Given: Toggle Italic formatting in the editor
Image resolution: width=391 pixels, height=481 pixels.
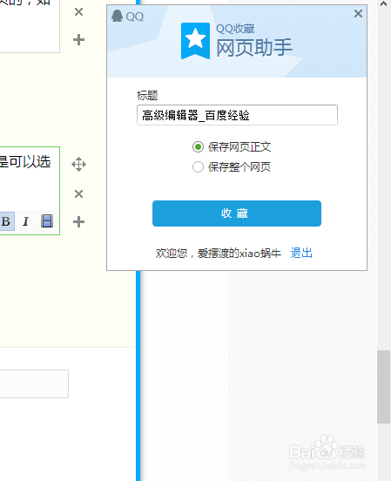Looking at the screenshot, I should [x=26, y=221].
